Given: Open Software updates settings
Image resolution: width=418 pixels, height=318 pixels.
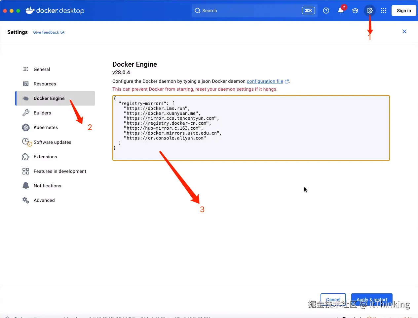Looking at the screenshot, I should pyautogui.click(x=55, y=142).
